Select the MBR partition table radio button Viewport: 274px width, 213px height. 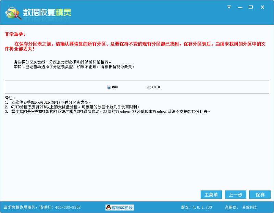pos(109,87)
